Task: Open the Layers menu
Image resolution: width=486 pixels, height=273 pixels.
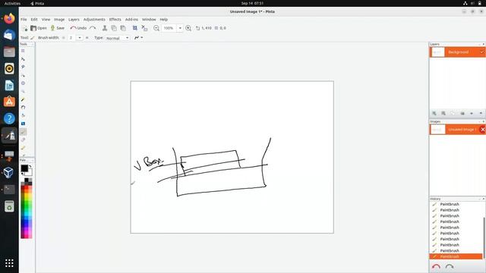Action: tap(74, 20)
